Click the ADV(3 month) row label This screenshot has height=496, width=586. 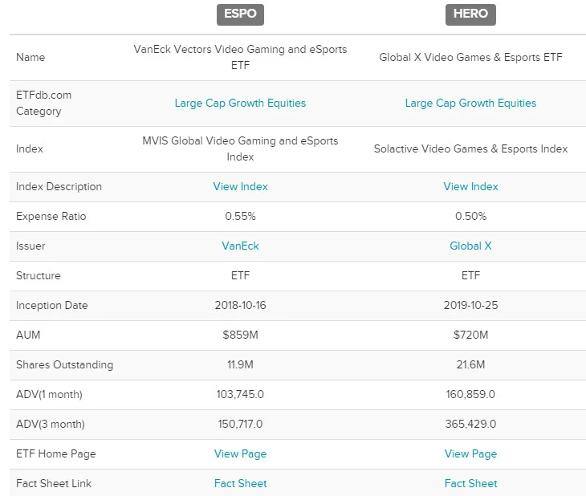(x=51, y=424)
